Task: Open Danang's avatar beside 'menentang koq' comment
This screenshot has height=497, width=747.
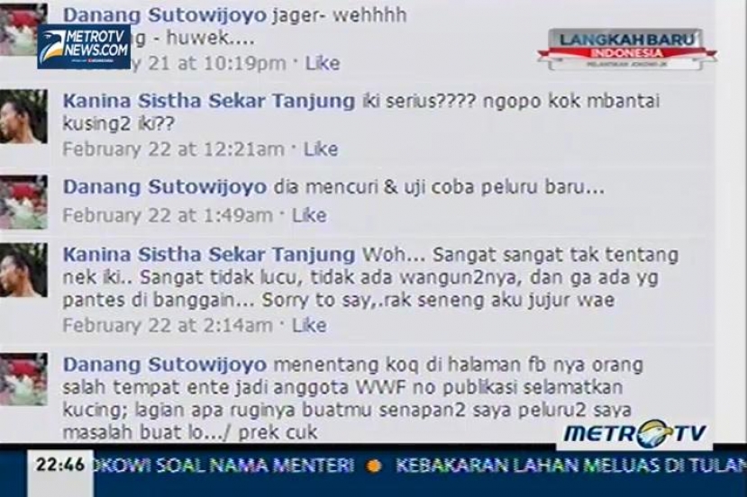Action: pos(23,379)
